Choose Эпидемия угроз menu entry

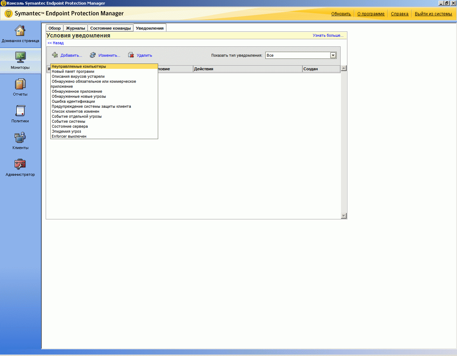(104, 131)
